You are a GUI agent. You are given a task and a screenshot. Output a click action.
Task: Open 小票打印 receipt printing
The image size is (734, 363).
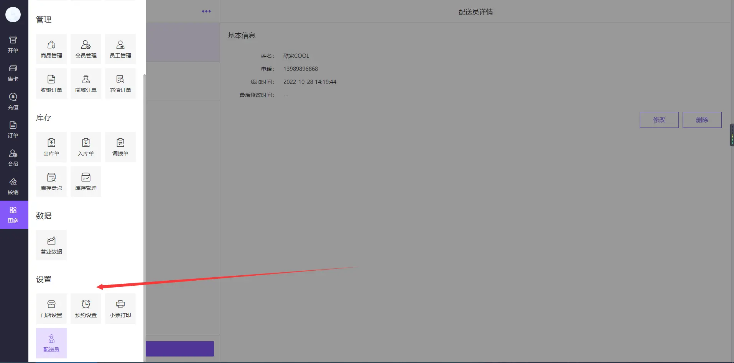tap(120, 309)
